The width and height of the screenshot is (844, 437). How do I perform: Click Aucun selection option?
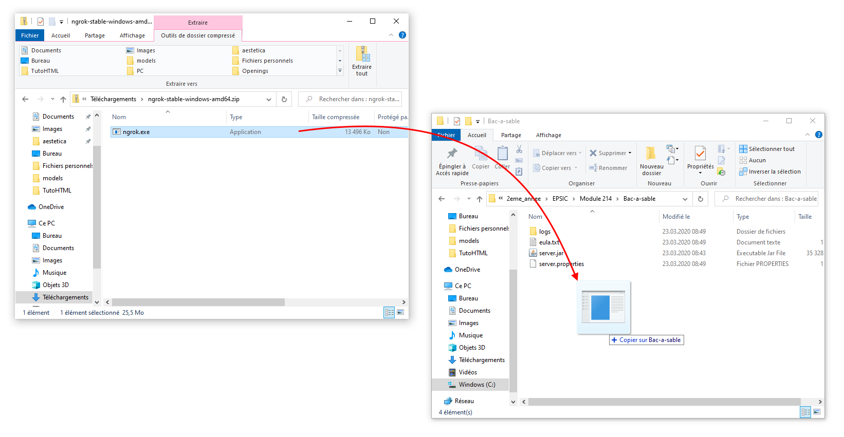[753, 160]
